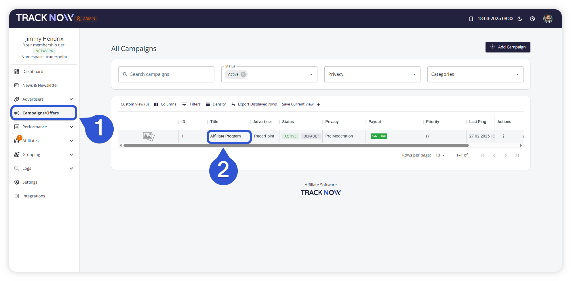Adjust table row Density

click(x=216, y=104)
